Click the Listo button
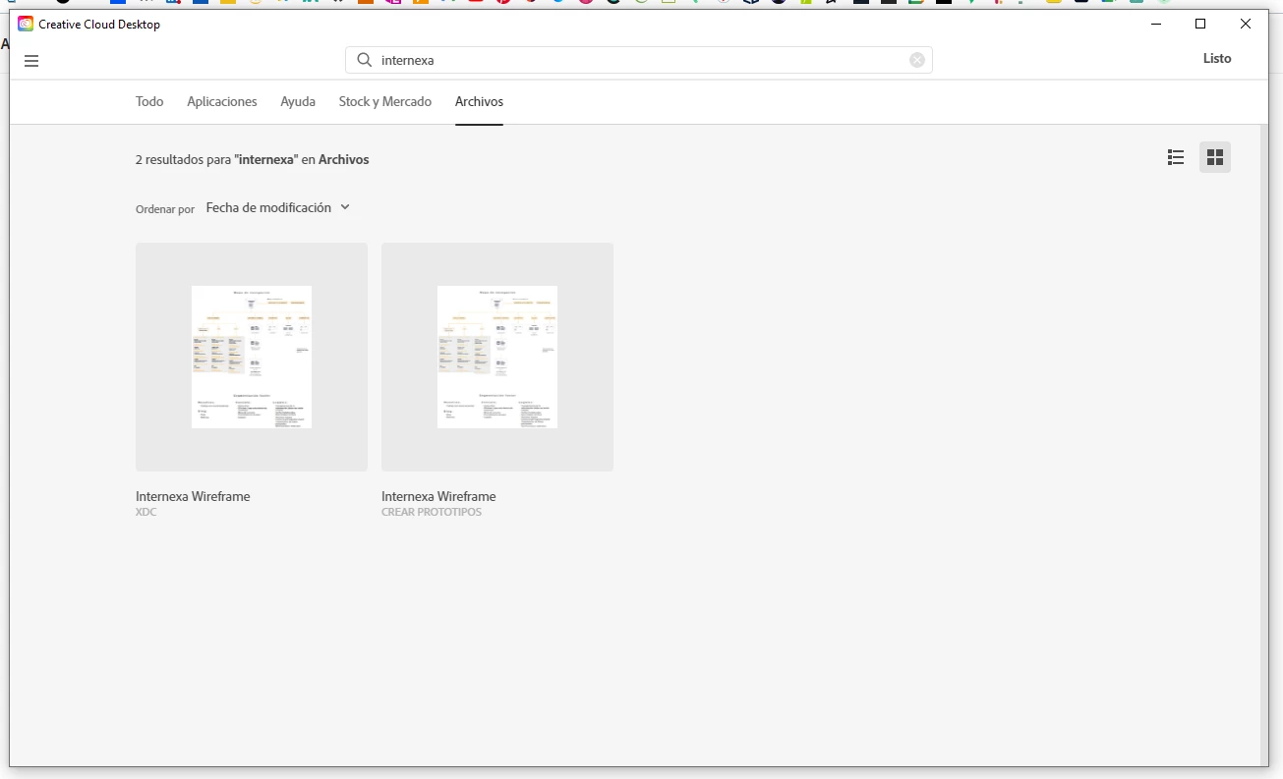 click(x=1217, y=59)
